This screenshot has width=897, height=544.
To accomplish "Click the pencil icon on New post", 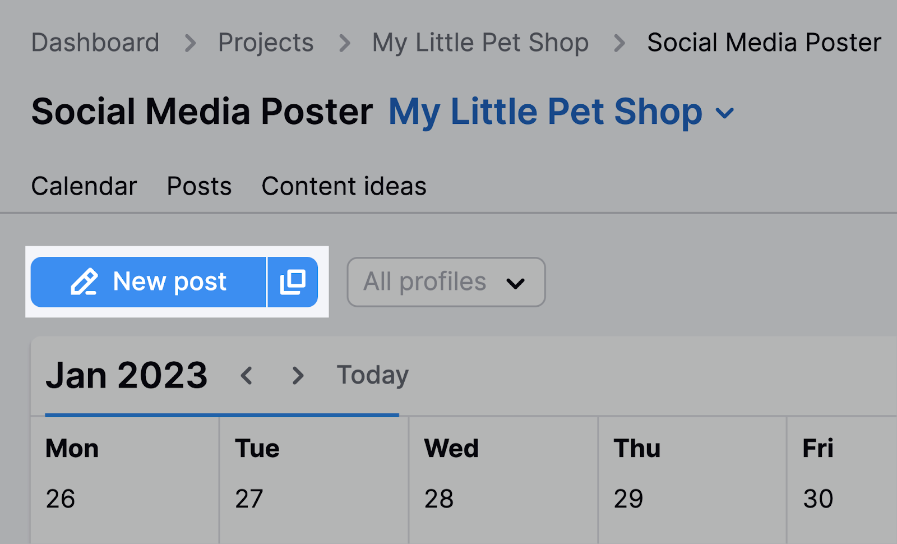I will 84,282.
